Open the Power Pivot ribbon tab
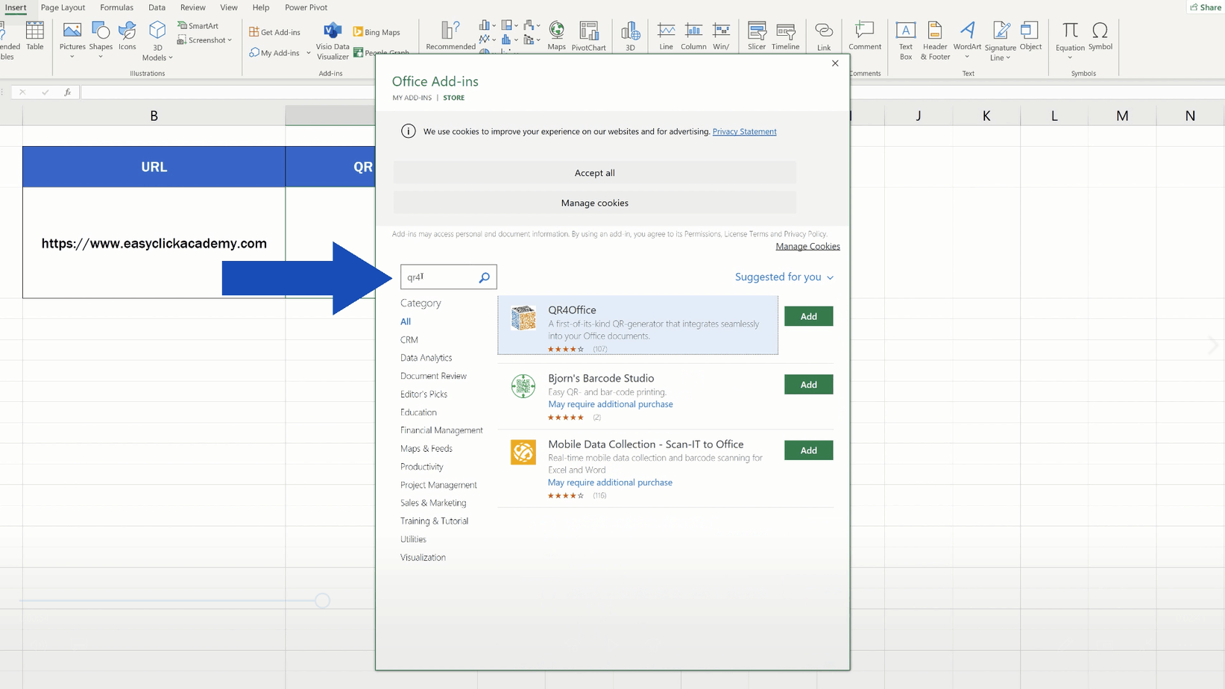The height and width of the screenshot is (689, 1225). (306, 7)
